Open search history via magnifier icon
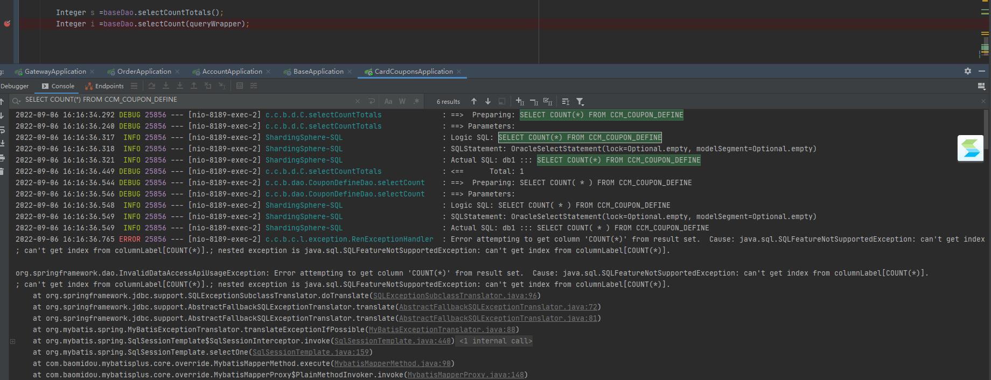This screenshot has width=991, height=380. click(16, 101)
